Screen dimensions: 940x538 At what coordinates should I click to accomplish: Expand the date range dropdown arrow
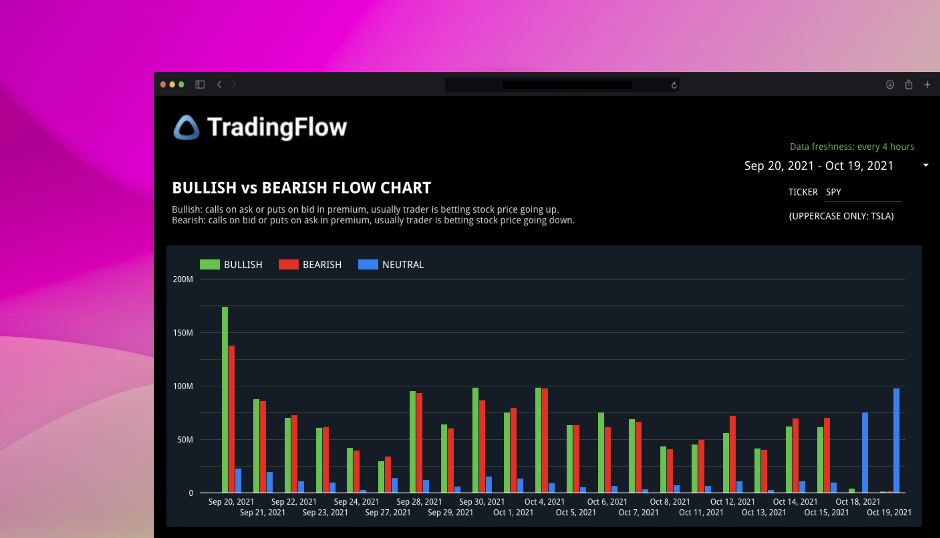[x=925, y=165]
